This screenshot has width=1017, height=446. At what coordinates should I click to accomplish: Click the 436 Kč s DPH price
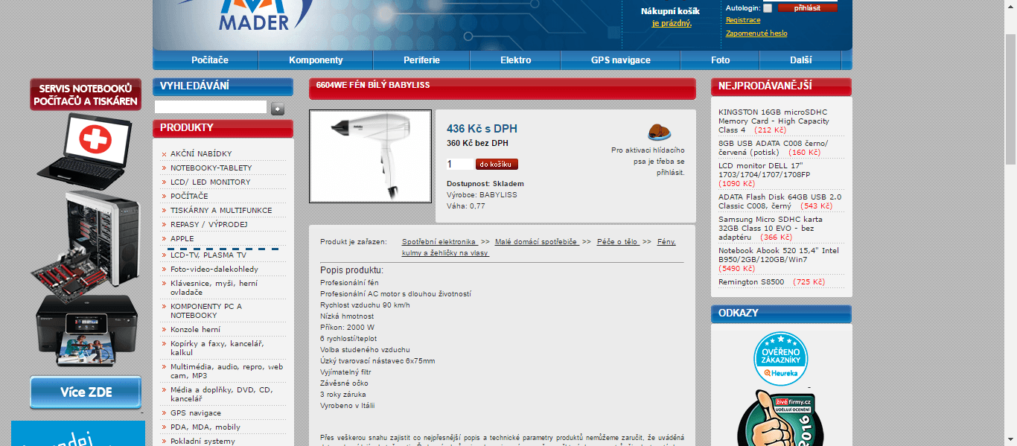(x=482, y=129)
